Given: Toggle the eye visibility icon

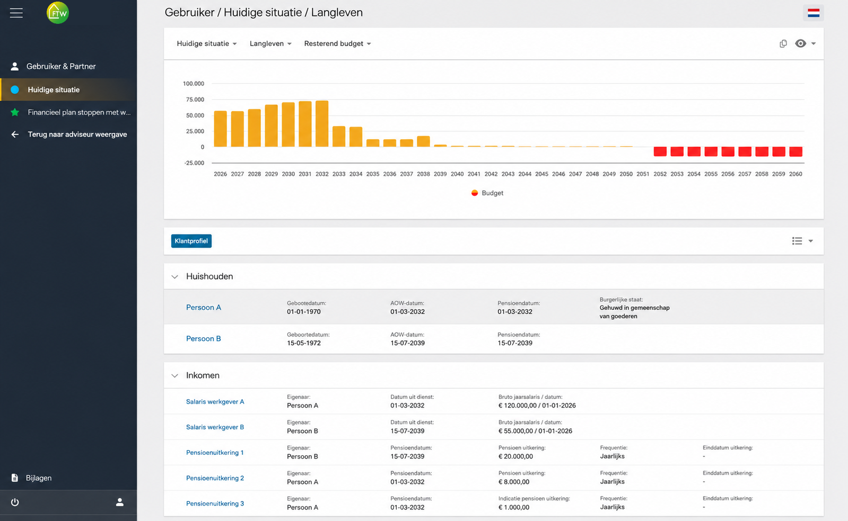Looking at the screenshot, I should [x=801, y=43].
